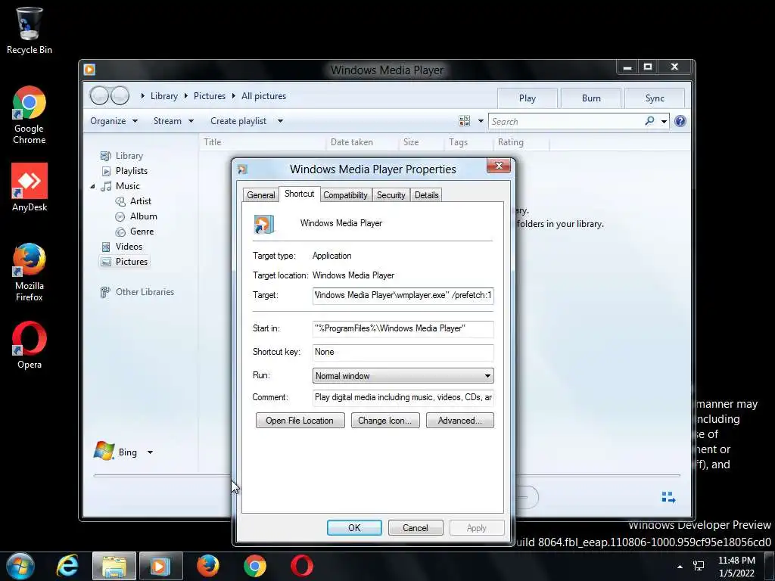The image size is (775, 581).
Task: Click into the Target text field
Action: [403, 296]
